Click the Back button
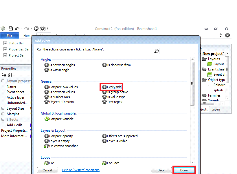The height and width of the screenshot is (174, 237). [161, 170]
